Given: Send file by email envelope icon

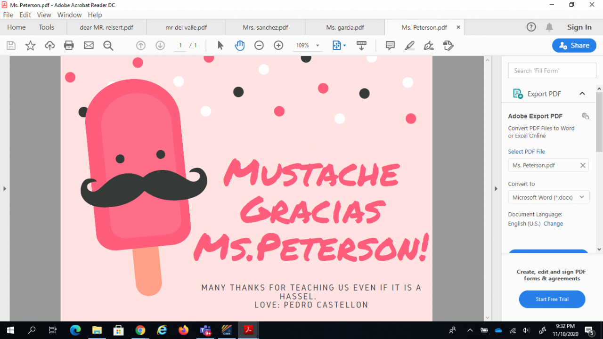Looking at the screenshot, I should coord(89,46).
